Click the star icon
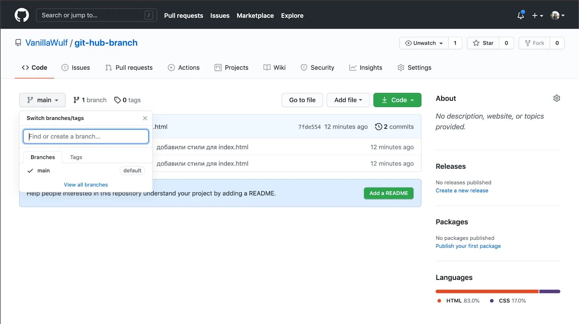Screen dimensions: 579x324 pyautogui.click(x=476, y=43)
